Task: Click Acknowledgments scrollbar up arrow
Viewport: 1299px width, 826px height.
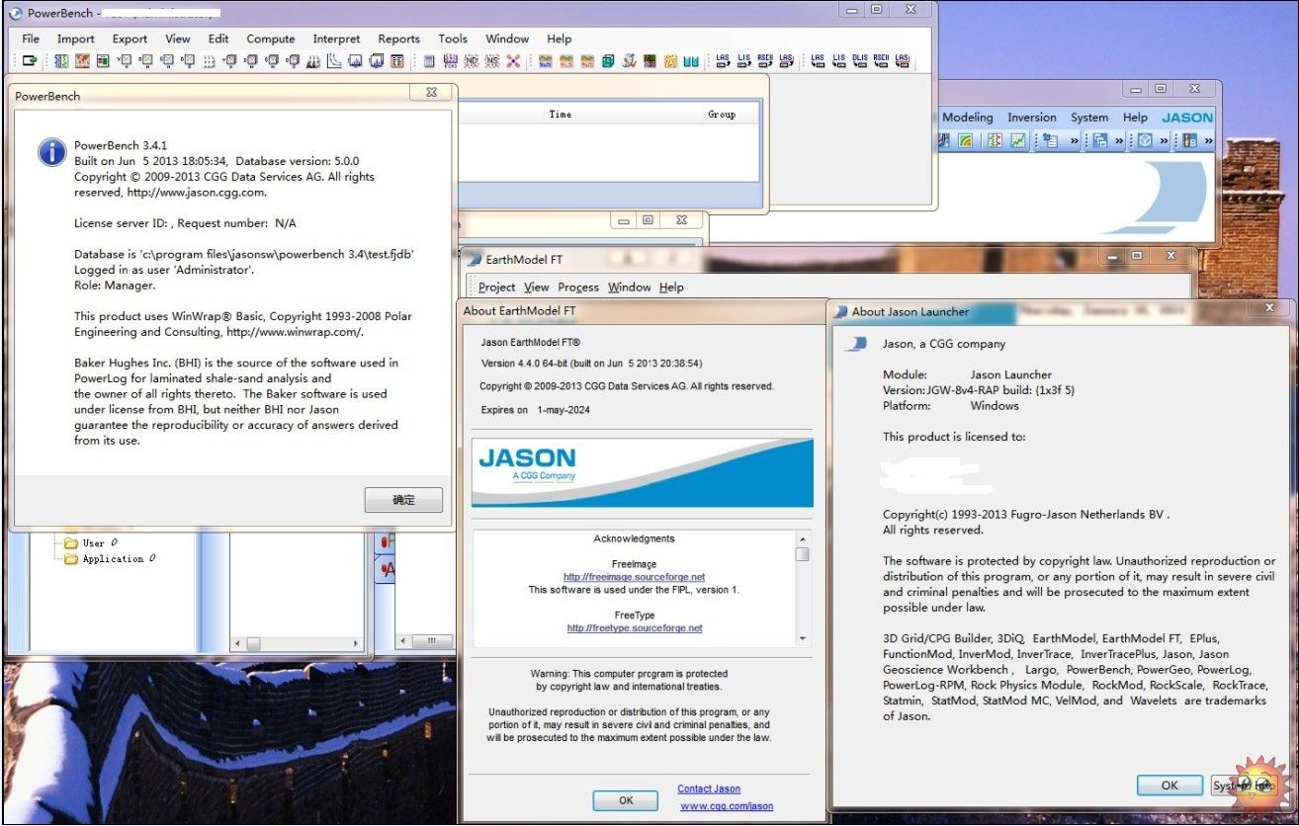Action: [802, 538]
